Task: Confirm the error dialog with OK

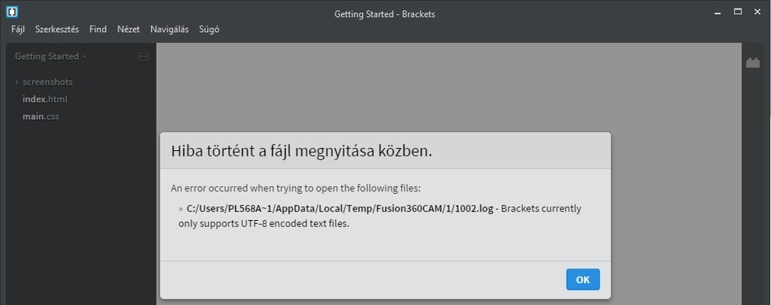Action: pyautogui.click(x=583, y=279)
